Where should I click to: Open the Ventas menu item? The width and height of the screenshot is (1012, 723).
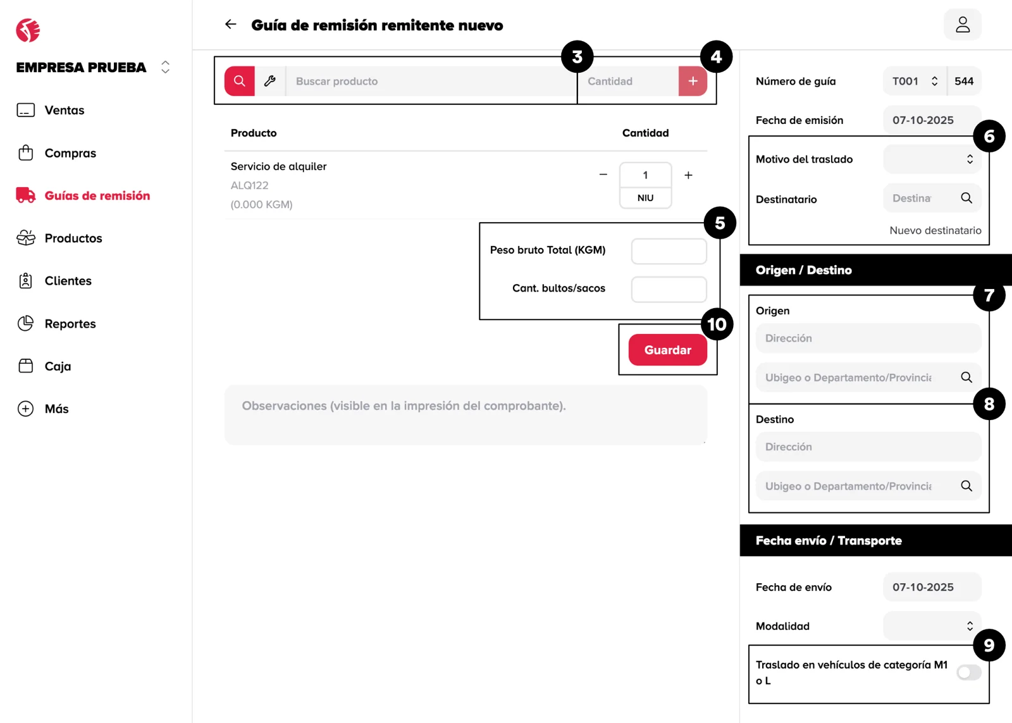pos(64,110)
